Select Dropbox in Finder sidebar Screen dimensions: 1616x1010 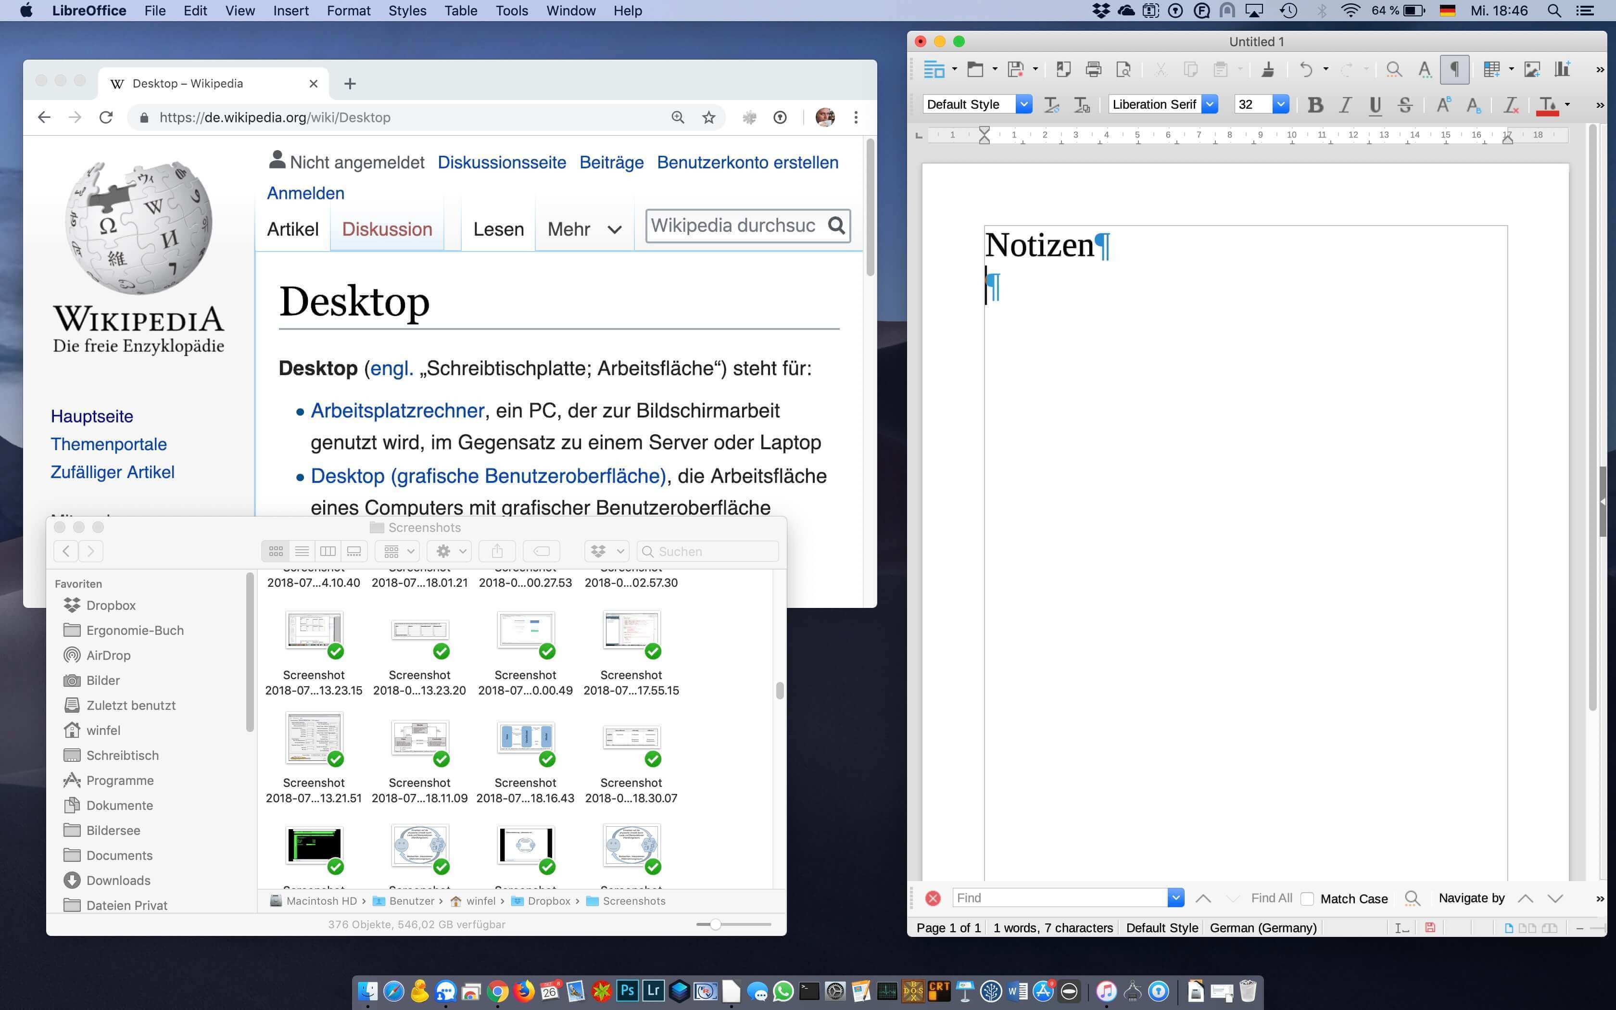[112, 604]
